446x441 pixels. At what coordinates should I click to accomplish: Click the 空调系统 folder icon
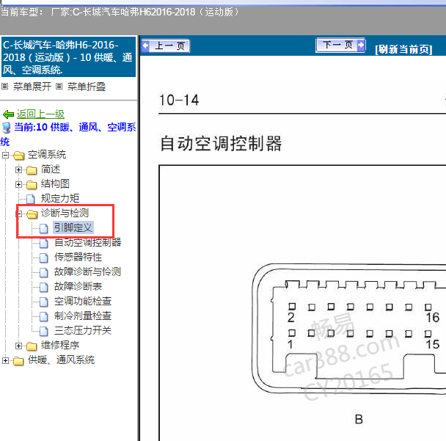19,156
